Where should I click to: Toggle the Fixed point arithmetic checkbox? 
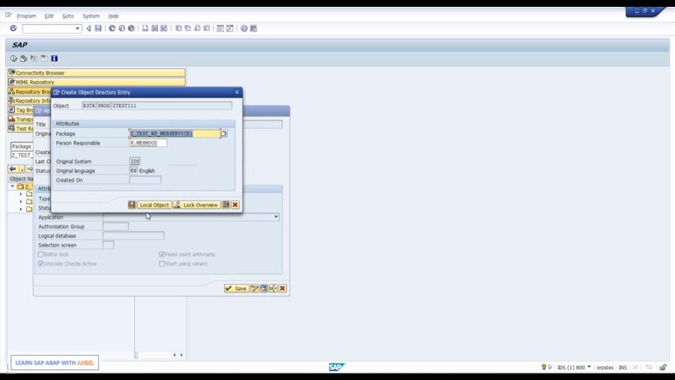162,254
